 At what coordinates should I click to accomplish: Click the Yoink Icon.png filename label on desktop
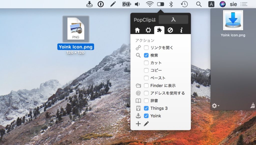[x=75, y=47]
